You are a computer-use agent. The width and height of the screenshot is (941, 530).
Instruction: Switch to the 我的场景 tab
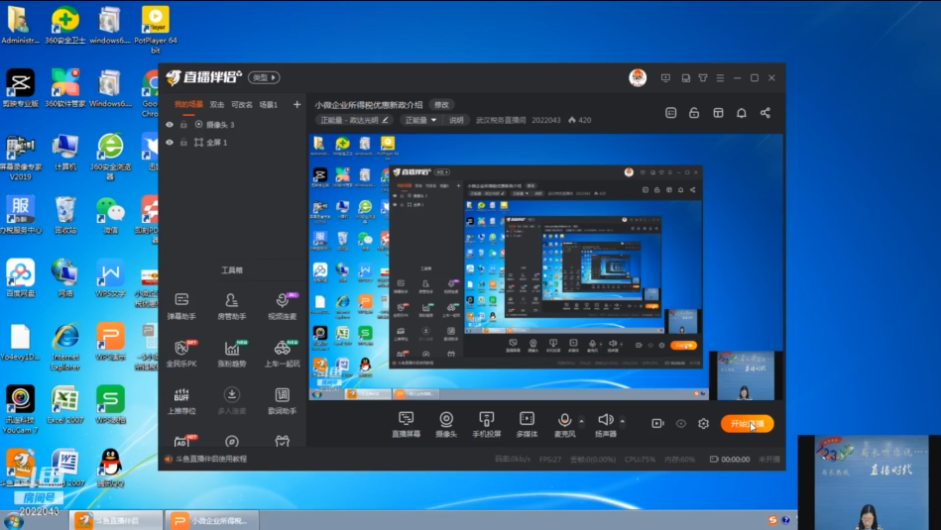point(188,104)
